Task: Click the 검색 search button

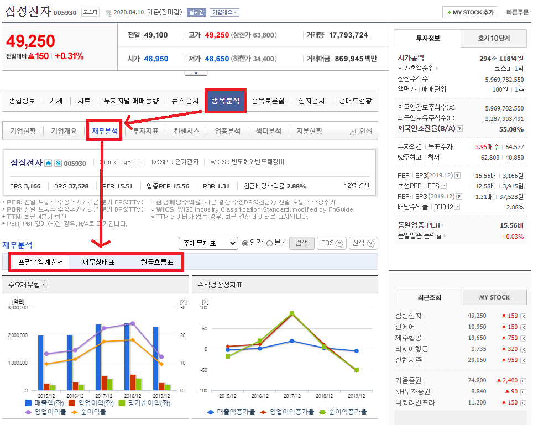Action: pos(301,243)
